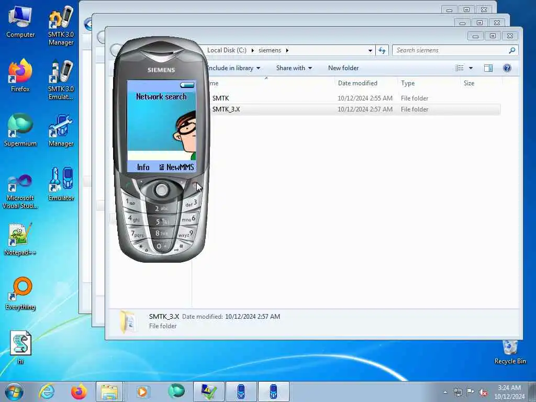Click the 4 ghi key on phone keypad
536x402 pixels.
click(x=133, y=218)
